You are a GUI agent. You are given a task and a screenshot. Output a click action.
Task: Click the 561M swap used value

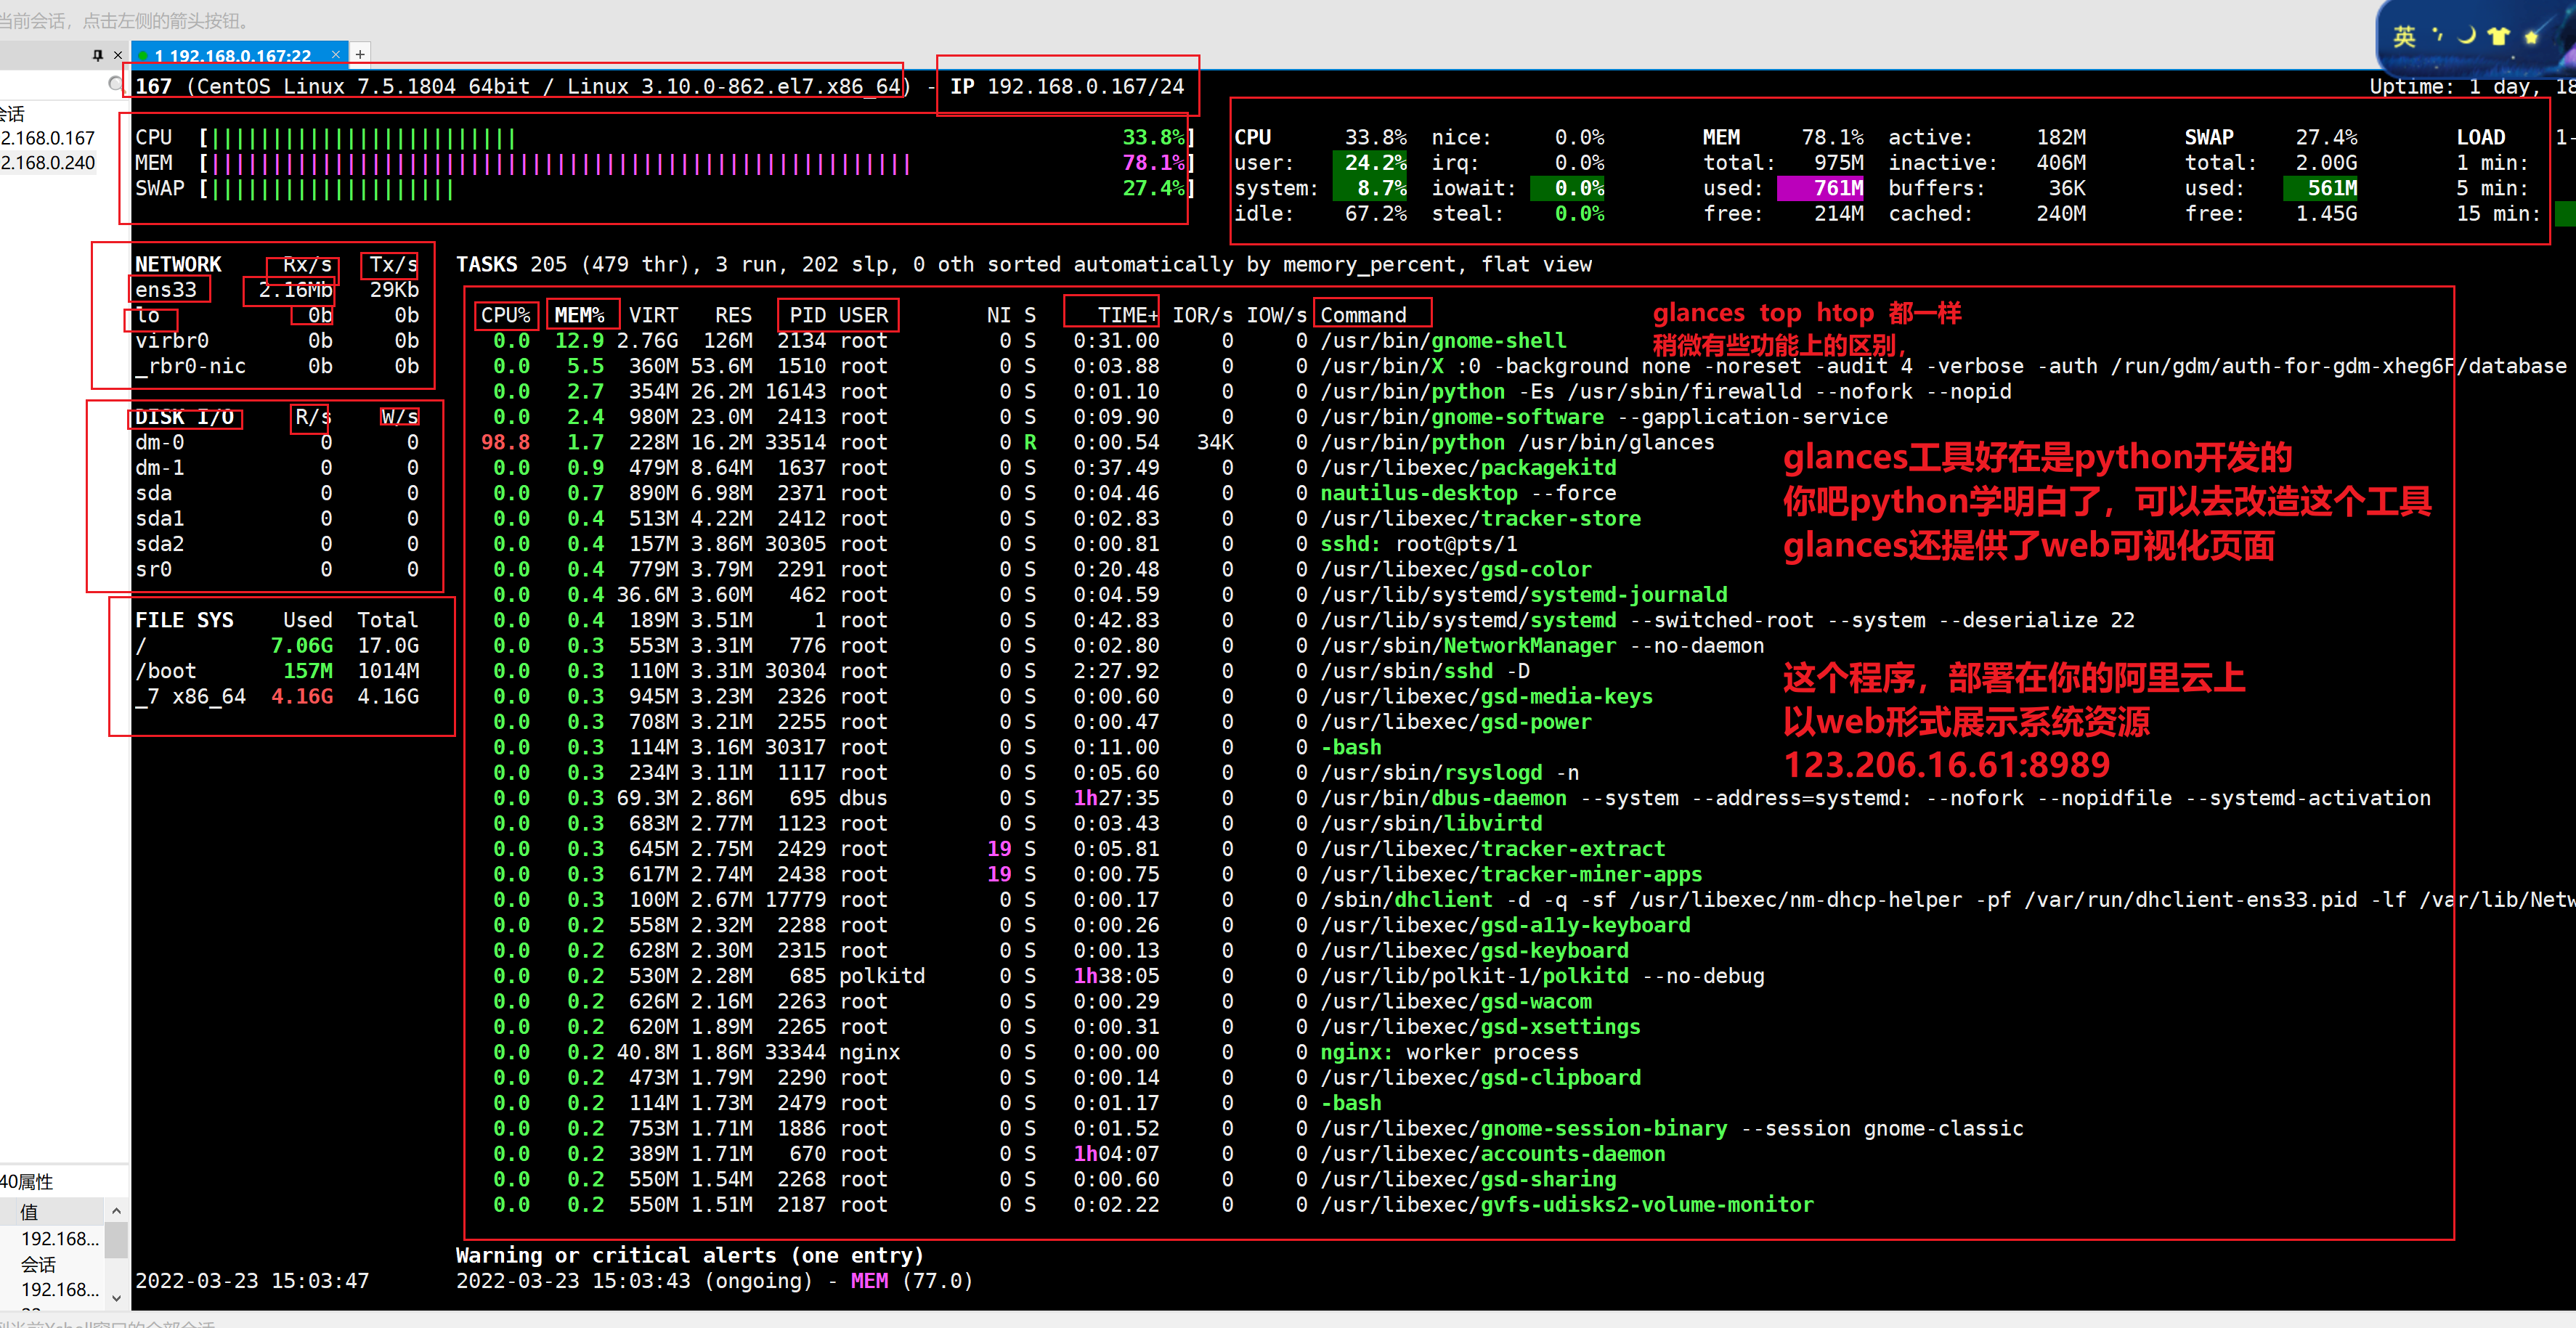[2321, 188]
